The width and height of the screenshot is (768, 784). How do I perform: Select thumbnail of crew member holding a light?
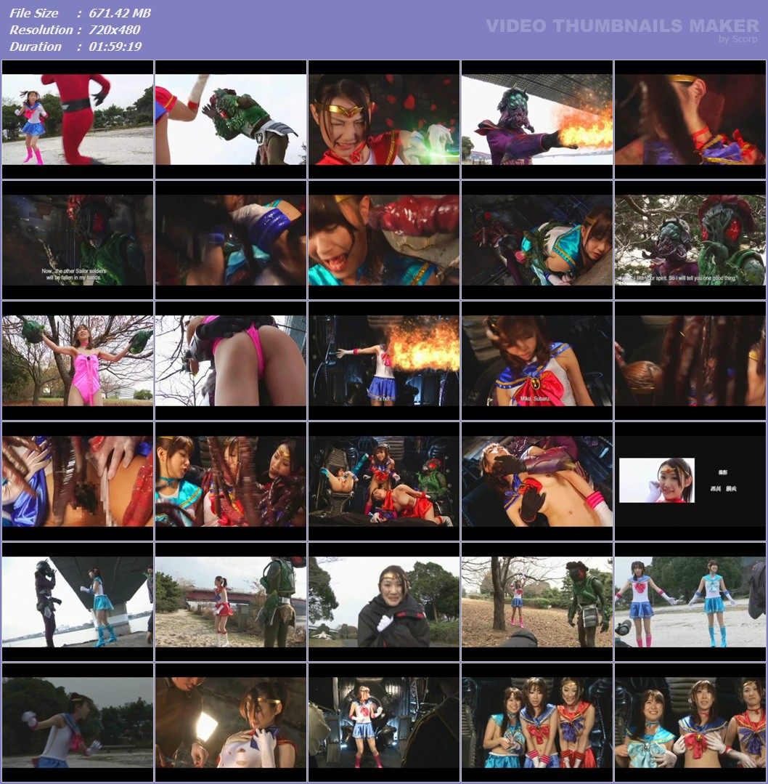(x=231, y=722)
